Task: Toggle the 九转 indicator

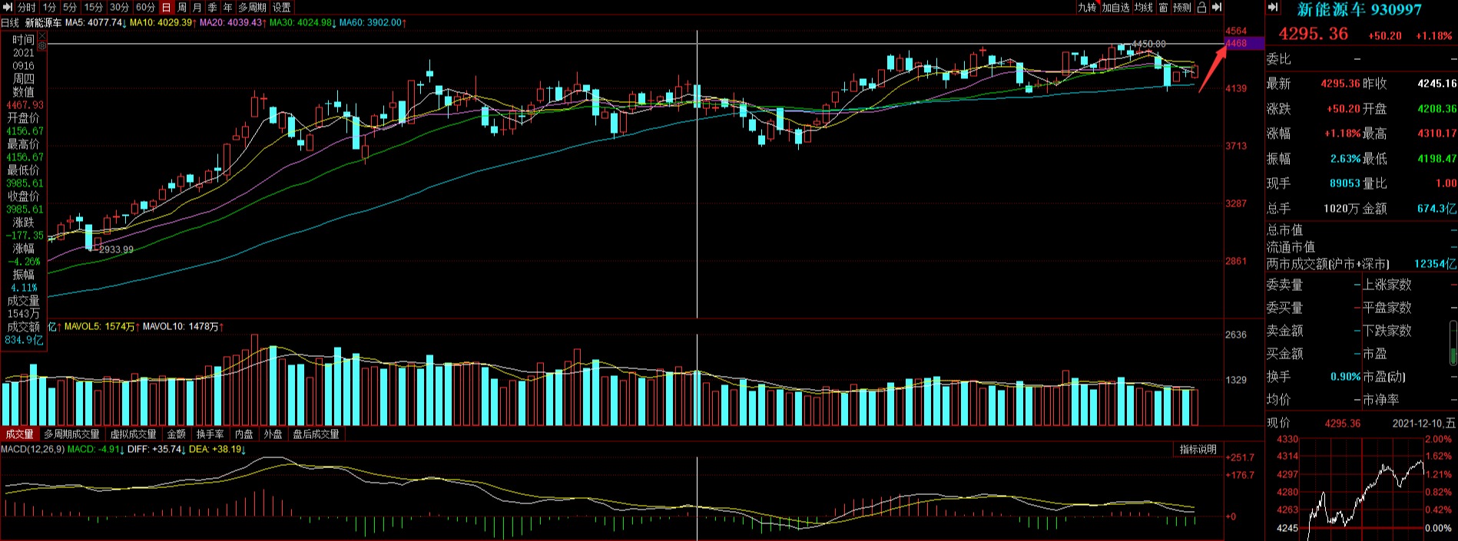Action: pos(1087,7)
